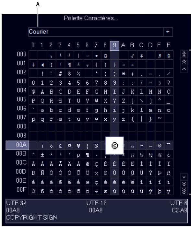
Task: Select uppercase Ñ in row 00D
Action: 42,173
